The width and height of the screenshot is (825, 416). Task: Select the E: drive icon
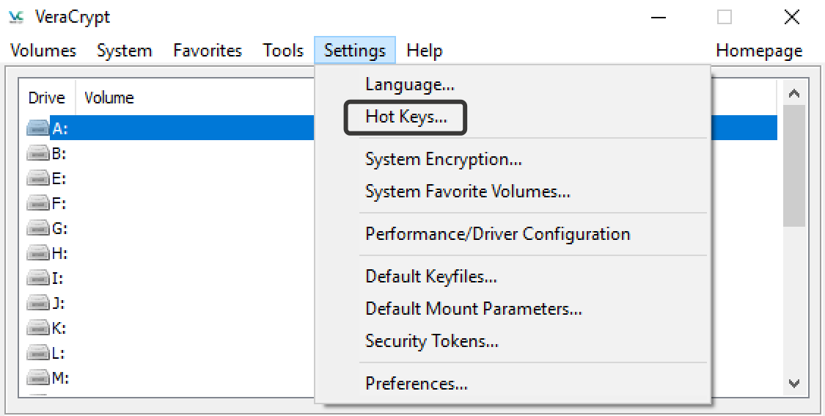(38, 178)
